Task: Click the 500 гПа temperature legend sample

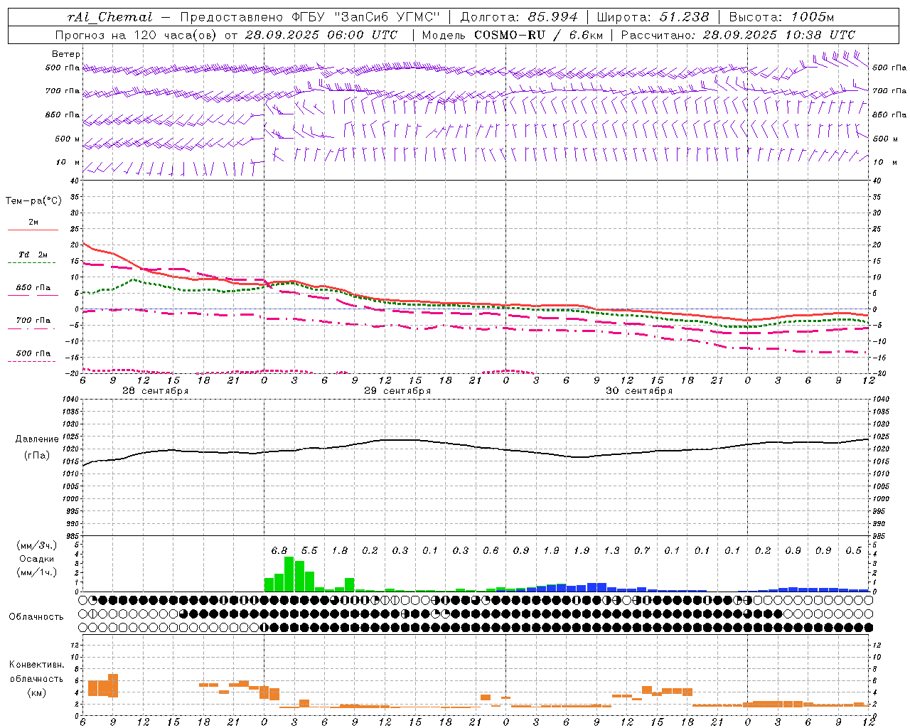Action: coord(31,361)
